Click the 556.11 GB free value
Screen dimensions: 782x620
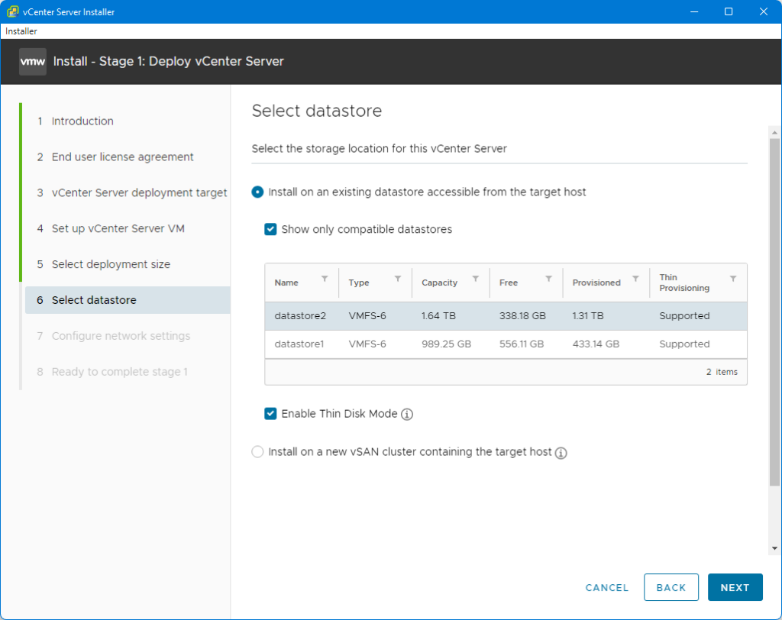(522, 344)
